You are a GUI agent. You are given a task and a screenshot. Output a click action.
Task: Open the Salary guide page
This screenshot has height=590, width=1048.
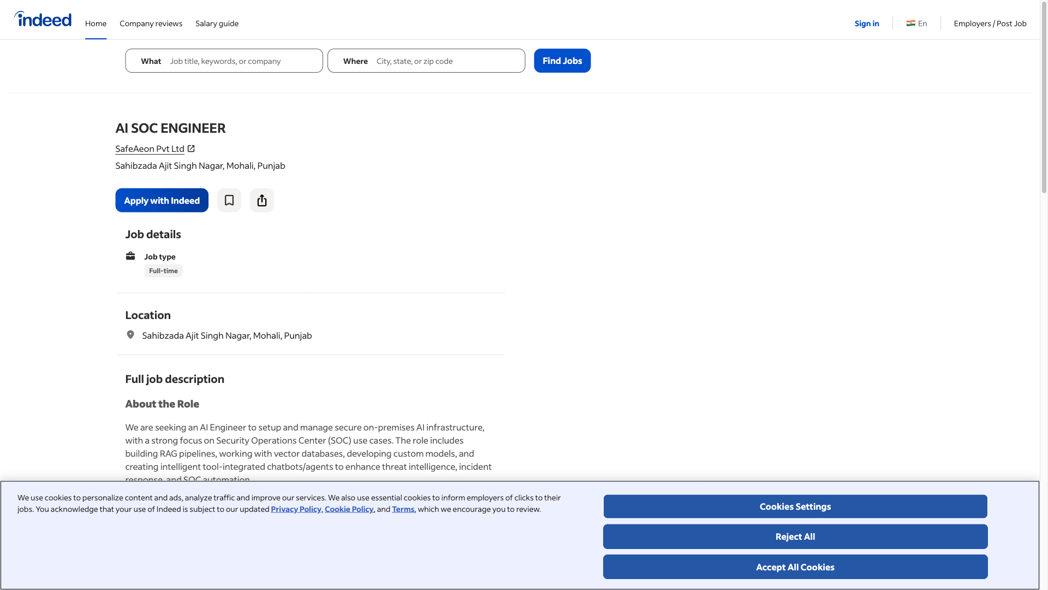tap(217, 23)
